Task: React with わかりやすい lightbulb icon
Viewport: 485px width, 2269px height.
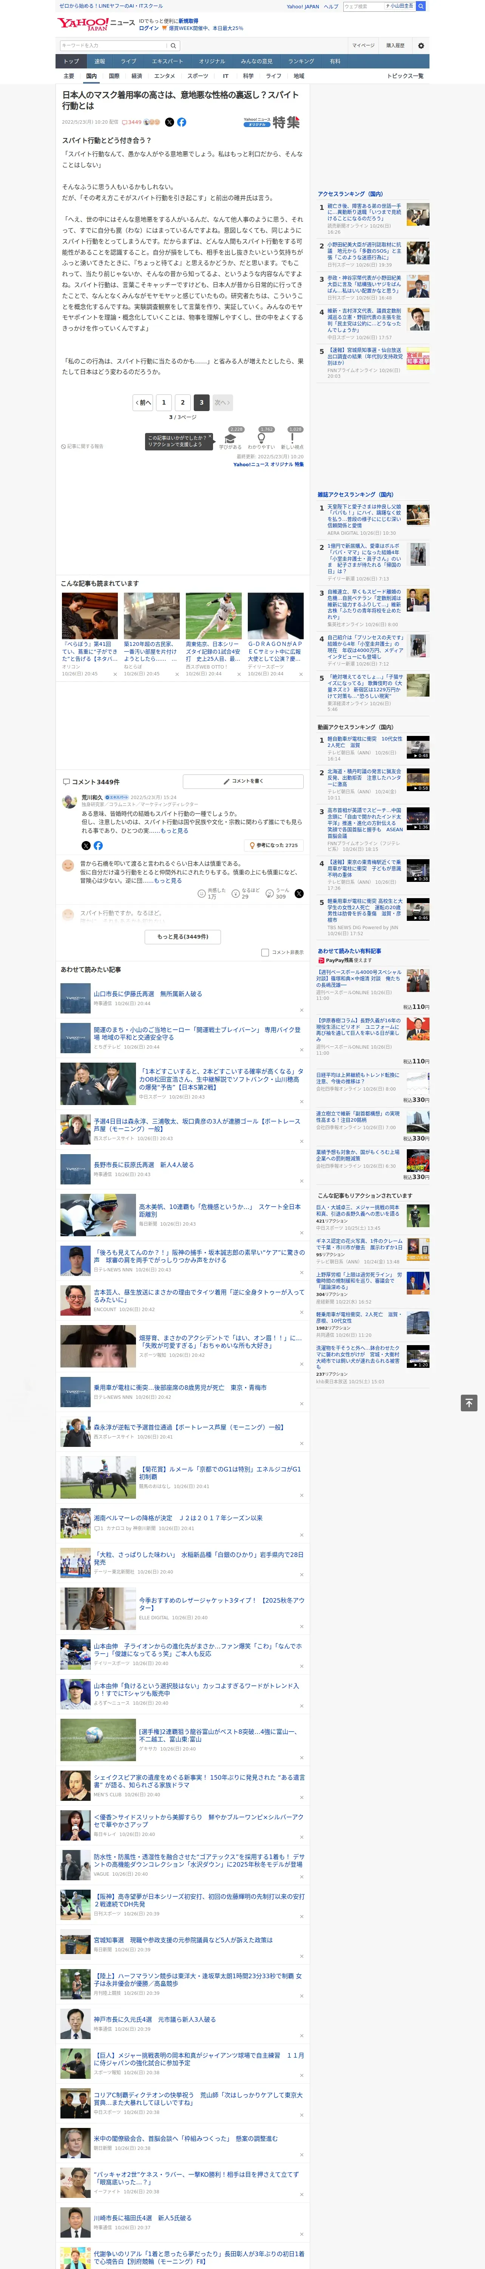Action: (x=261, y=438)
